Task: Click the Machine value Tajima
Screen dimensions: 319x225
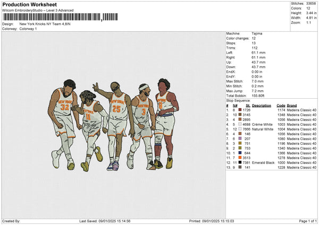Action: [x=257, y=33]
